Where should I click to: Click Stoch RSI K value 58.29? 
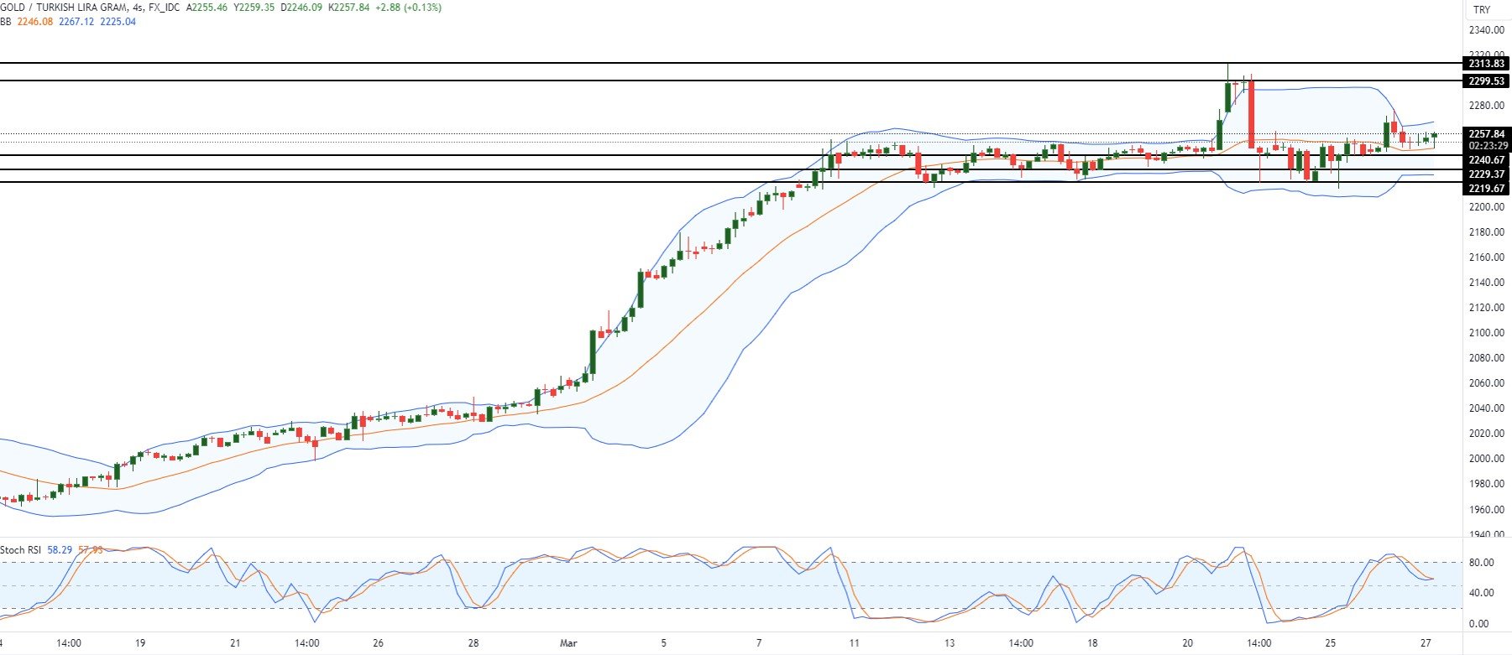point(60,550)
